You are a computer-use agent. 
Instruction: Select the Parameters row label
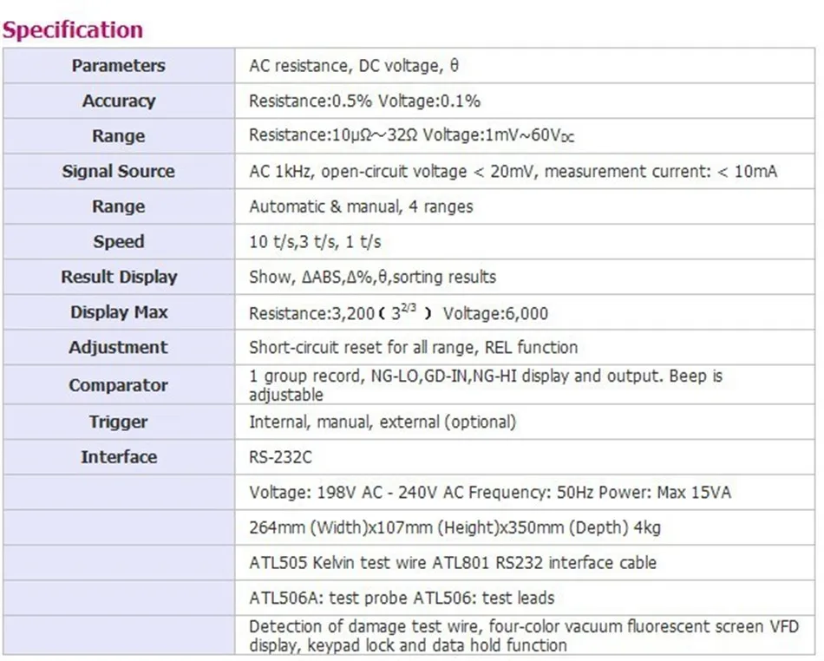(118, 66)
